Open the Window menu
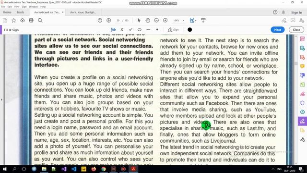This screenshot has width=307, height=173. click(x=33, y=7)
